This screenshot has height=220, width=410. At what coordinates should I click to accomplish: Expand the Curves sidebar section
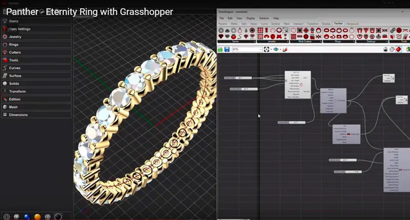(x=36, y=68)
